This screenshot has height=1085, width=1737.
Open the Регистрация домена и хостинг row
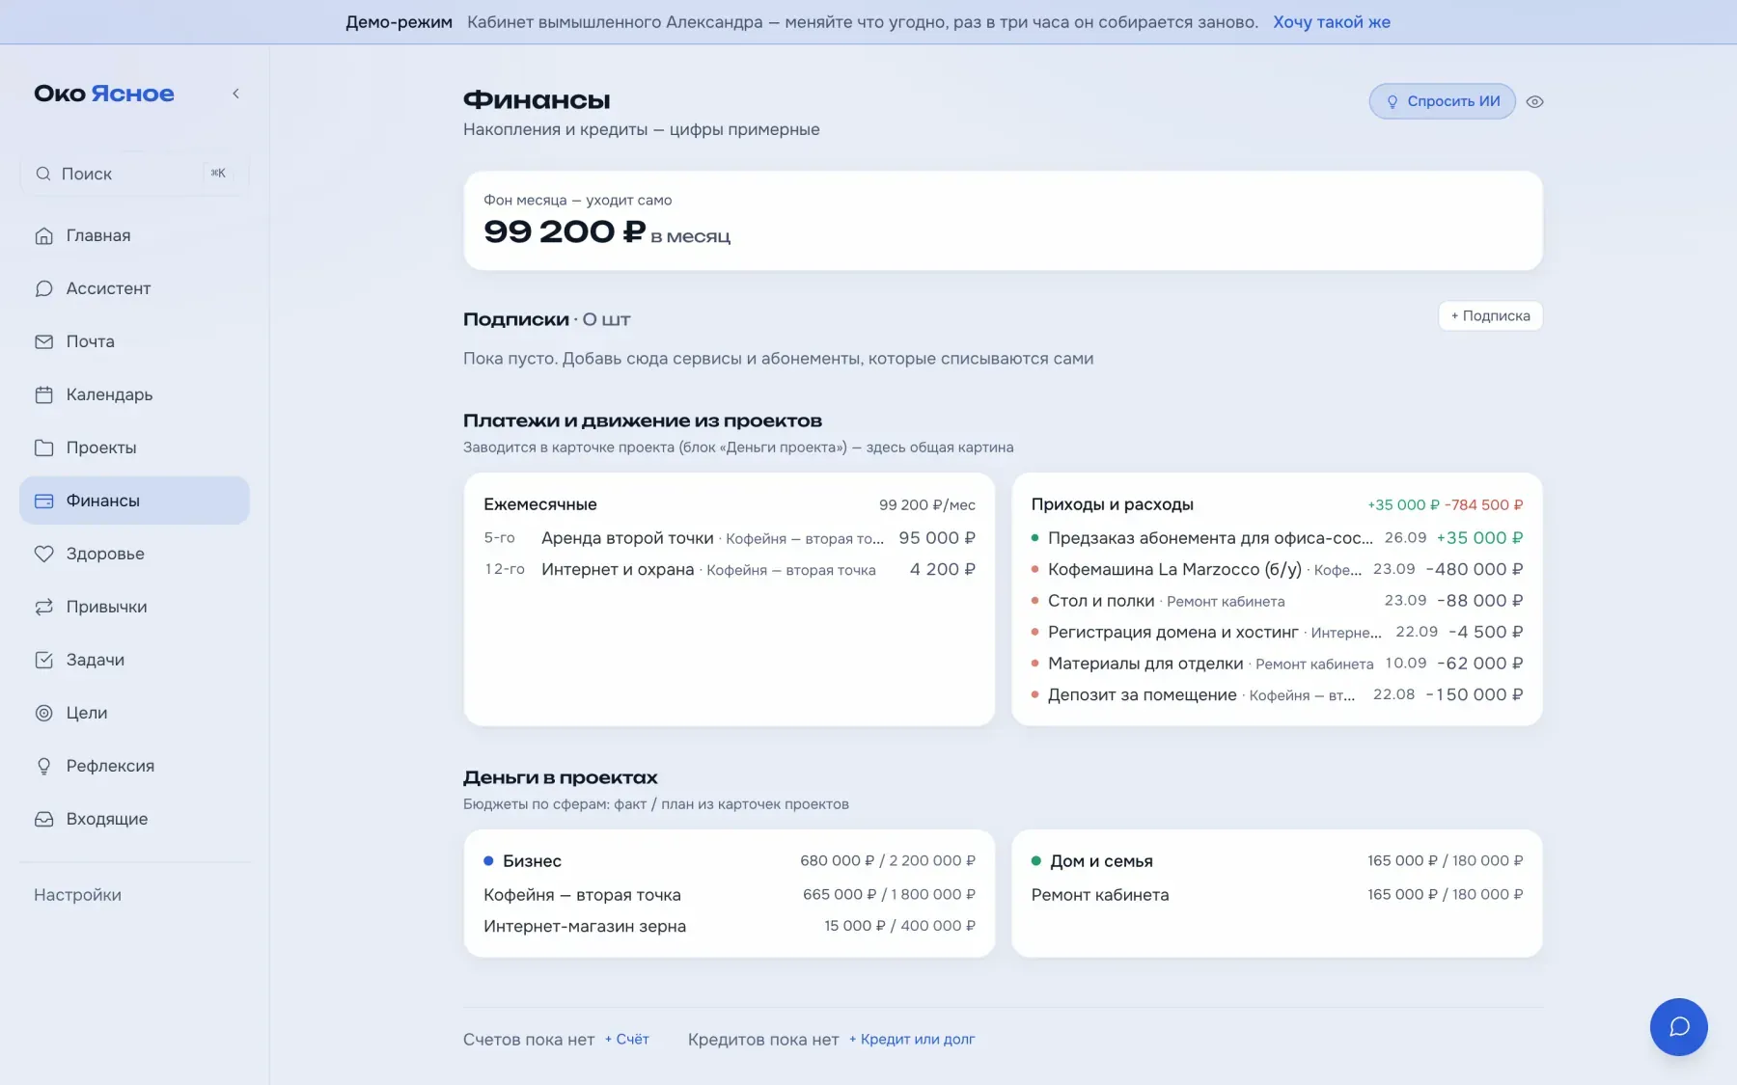point(1277,632)
